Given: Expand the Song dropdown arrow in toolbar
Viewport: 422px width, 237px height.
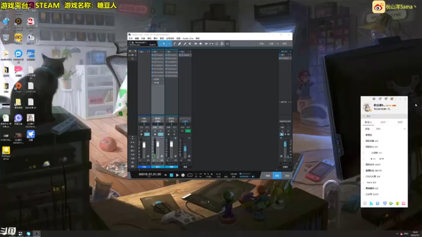Looking at the screenshot, I should click(278, 44).
